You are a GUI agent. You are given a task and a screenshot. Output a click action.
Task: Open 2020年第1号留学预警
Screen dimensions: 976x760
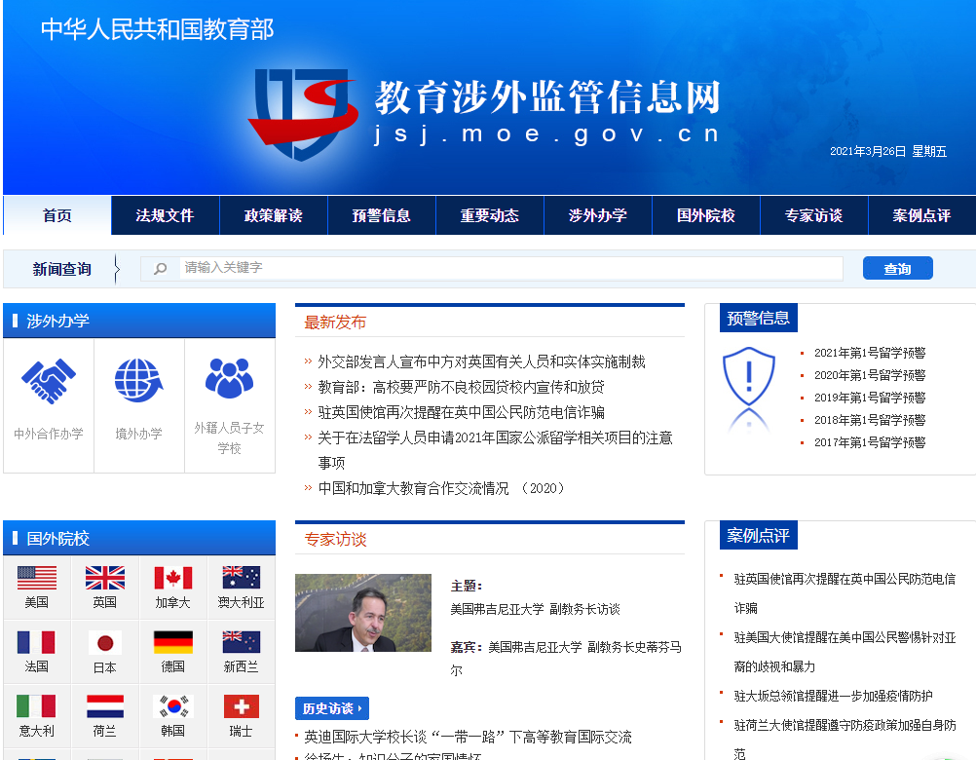point(870,375)
